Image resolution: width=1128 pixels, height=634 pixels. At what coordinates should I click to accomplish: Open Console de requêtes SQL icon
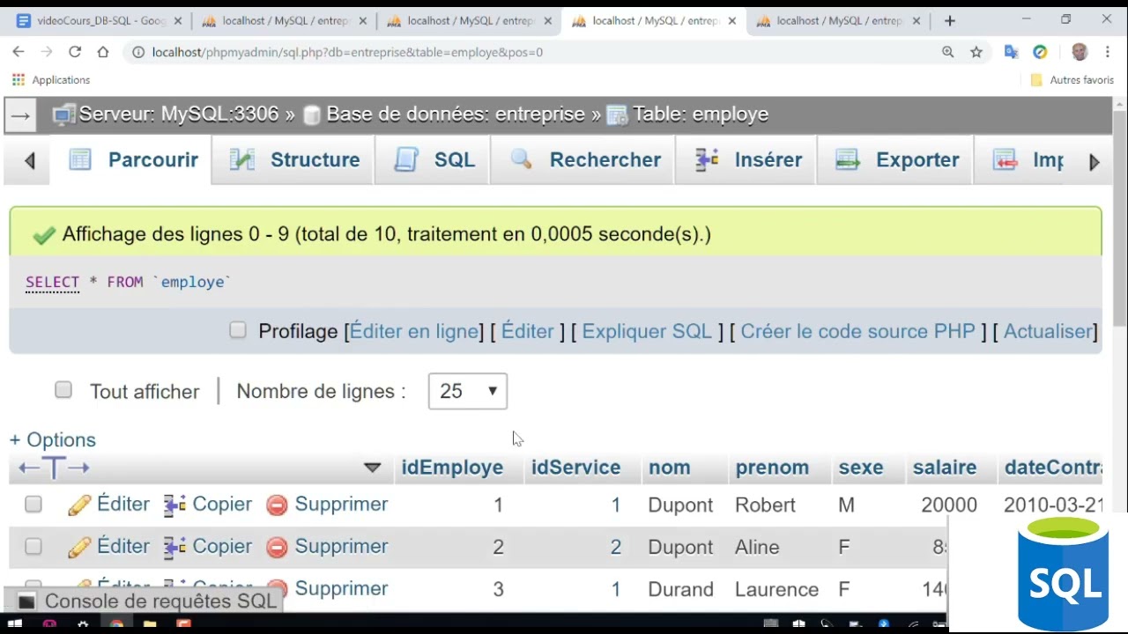coord(26,601)
